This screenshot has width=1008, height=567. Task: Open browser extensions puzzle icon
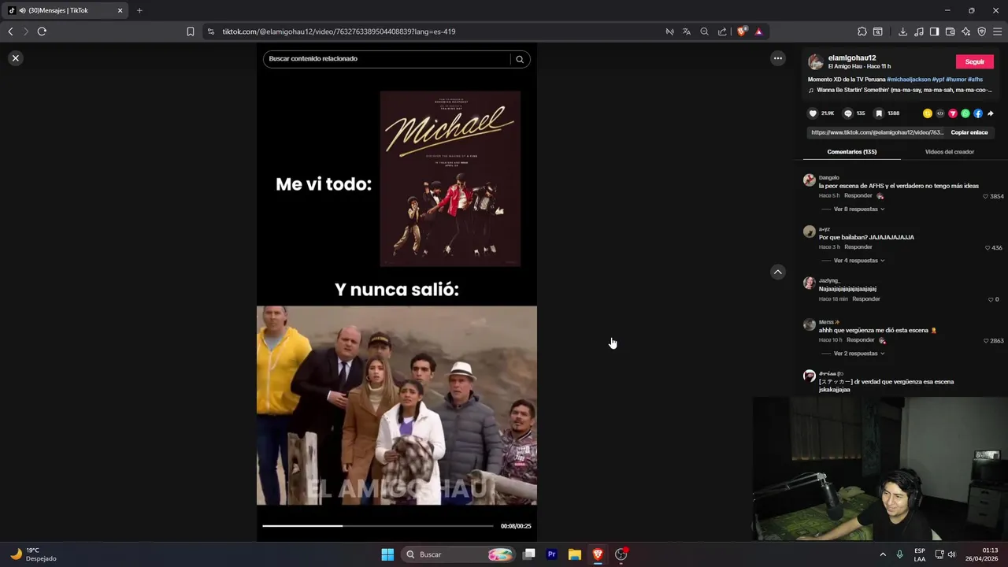[x=862, y=31]
